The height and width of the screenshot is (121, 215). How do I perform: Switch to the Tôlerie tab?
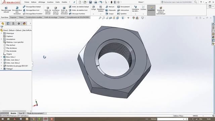pos(21,17)
